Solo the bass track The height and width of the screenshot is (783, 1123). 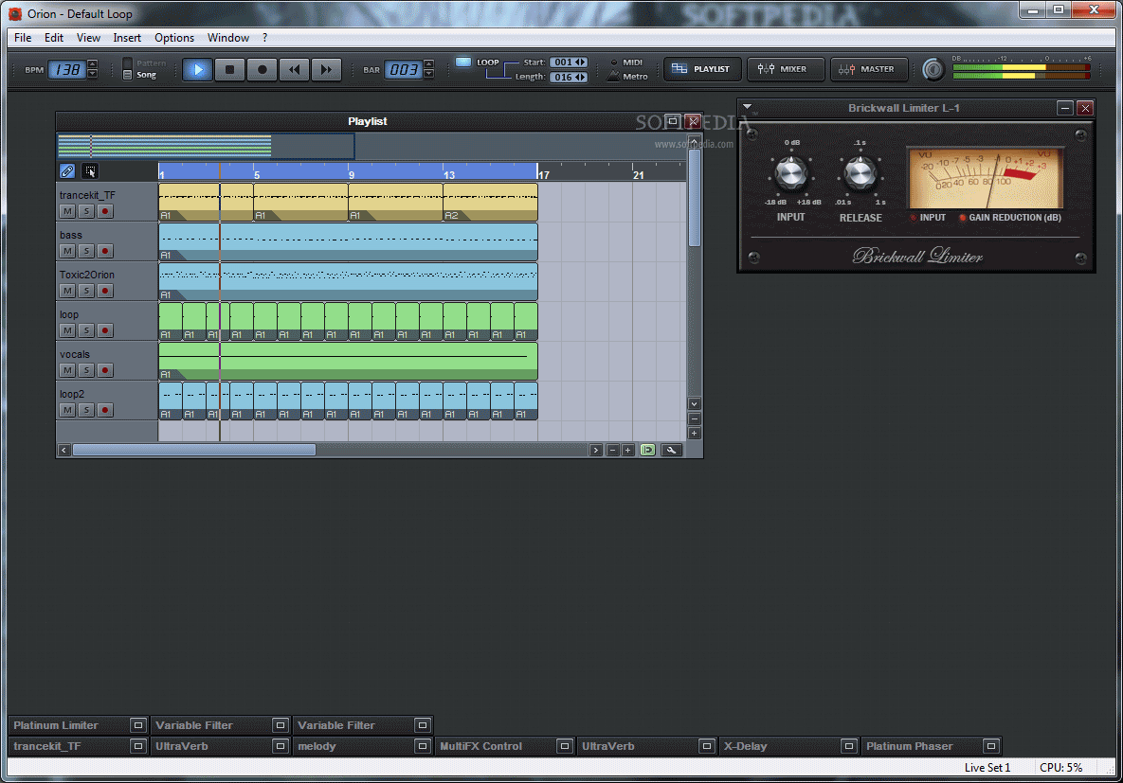tap(86, 251)
